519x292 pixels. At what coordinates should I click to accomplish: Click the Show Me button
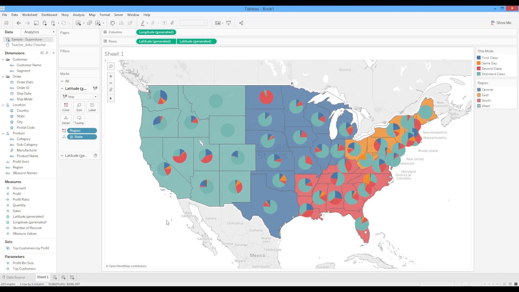tap(501, 23)
